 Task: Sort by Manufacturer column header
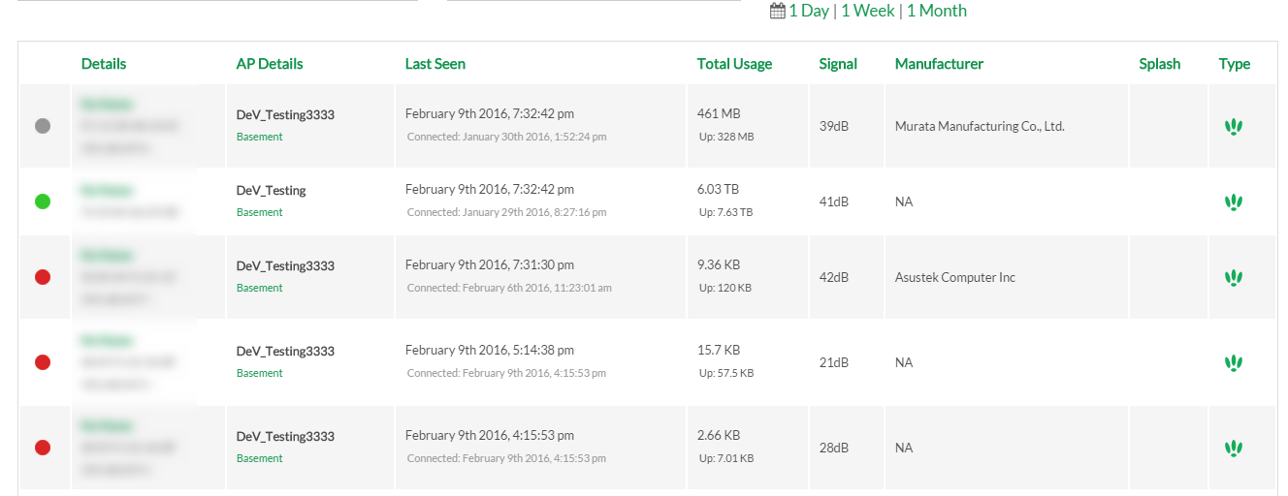pyautogui.click(x=939, y=64)
